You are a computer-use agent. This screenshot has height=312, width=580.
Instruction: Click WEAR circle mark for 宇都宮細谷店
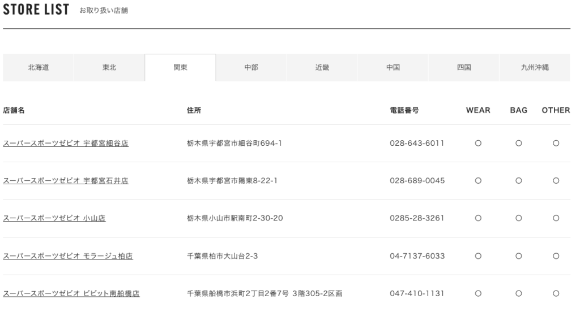pos(478,143)
